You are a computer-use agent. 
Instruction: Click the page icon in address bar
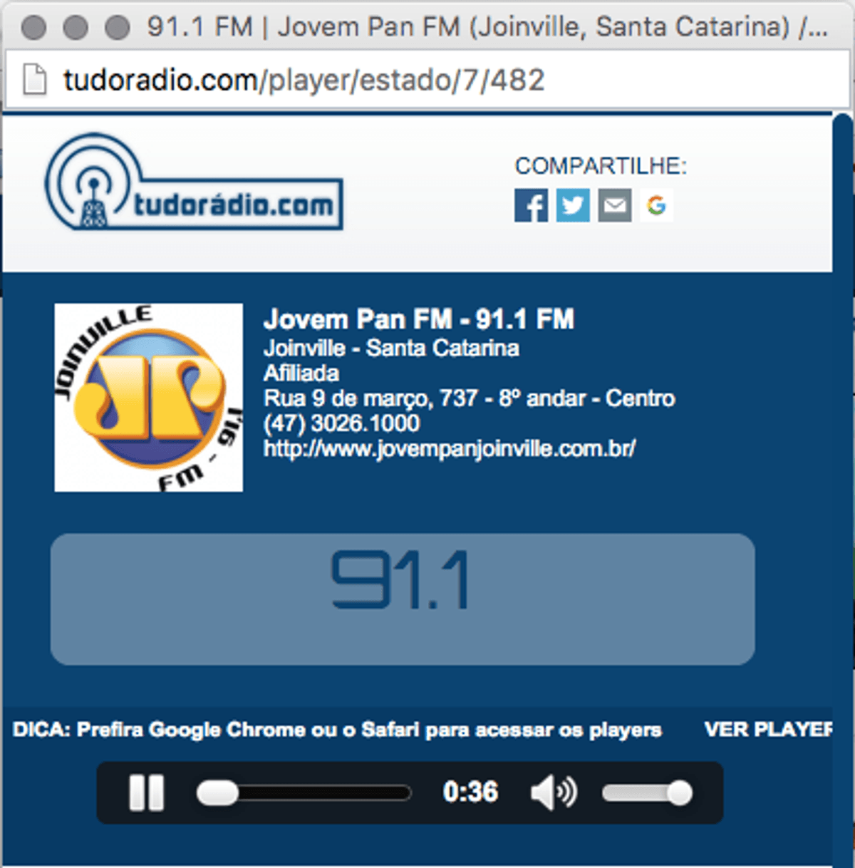[34, 79]
